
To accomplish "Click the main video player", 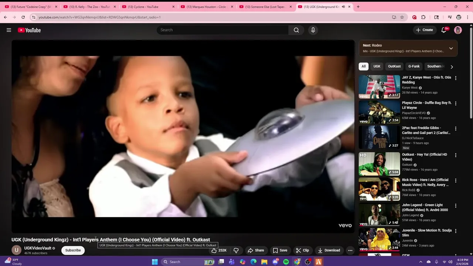I will (x=183, y=136).
